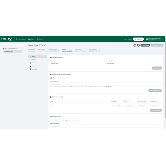Viewport: 166px width, 166px height.
Task: Switch to the Inputs/Outputs tab
Action: [x=21, y=39]
